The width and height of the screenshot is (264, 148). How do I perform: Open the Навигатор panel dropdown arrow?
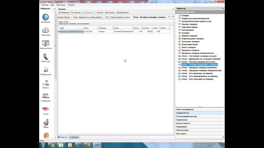click(223, 9)
